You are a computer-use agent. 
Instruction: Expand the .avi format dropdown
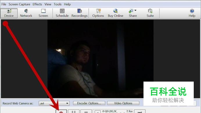67,103
